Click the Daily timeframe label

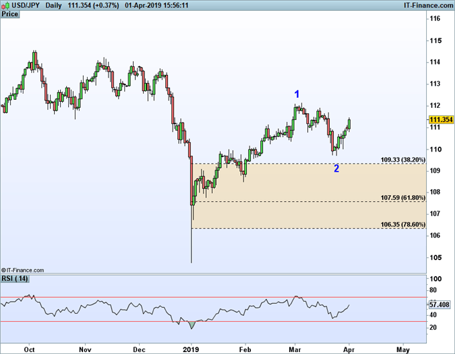click(x=54, y=5)
